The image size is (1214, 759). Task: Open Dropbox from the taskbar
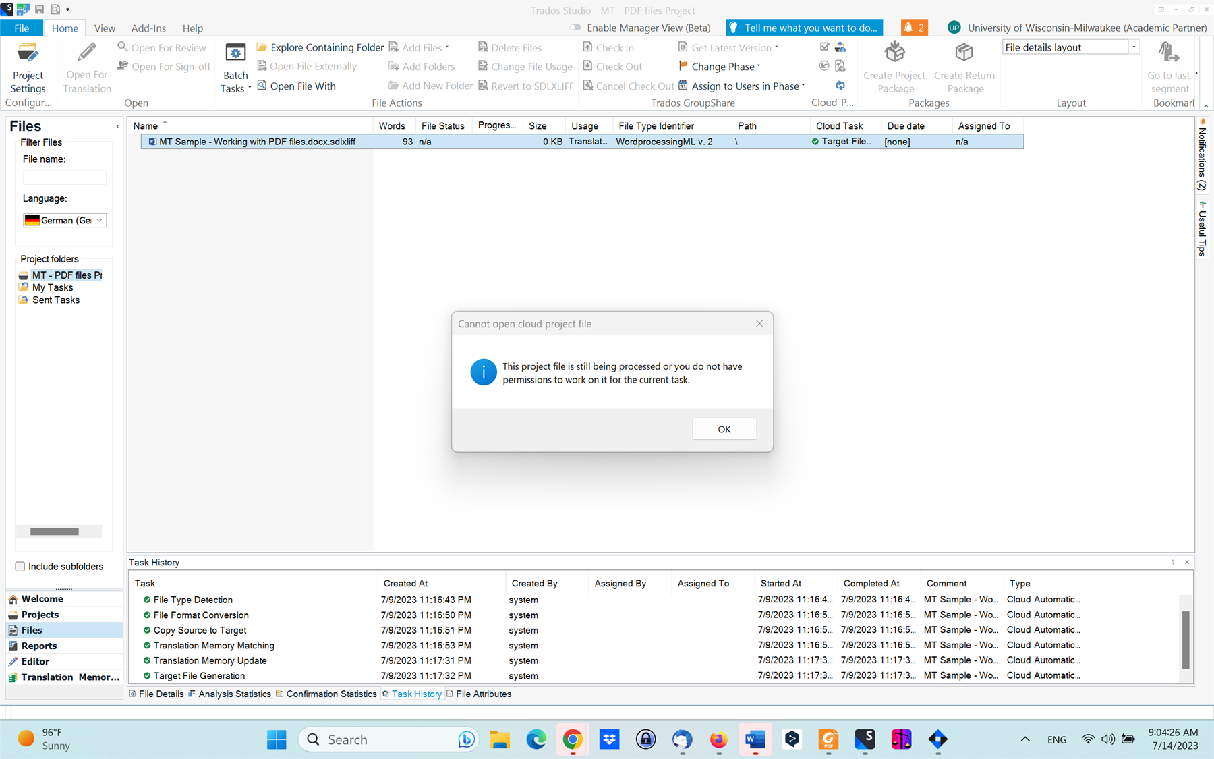tap(609, 739)
